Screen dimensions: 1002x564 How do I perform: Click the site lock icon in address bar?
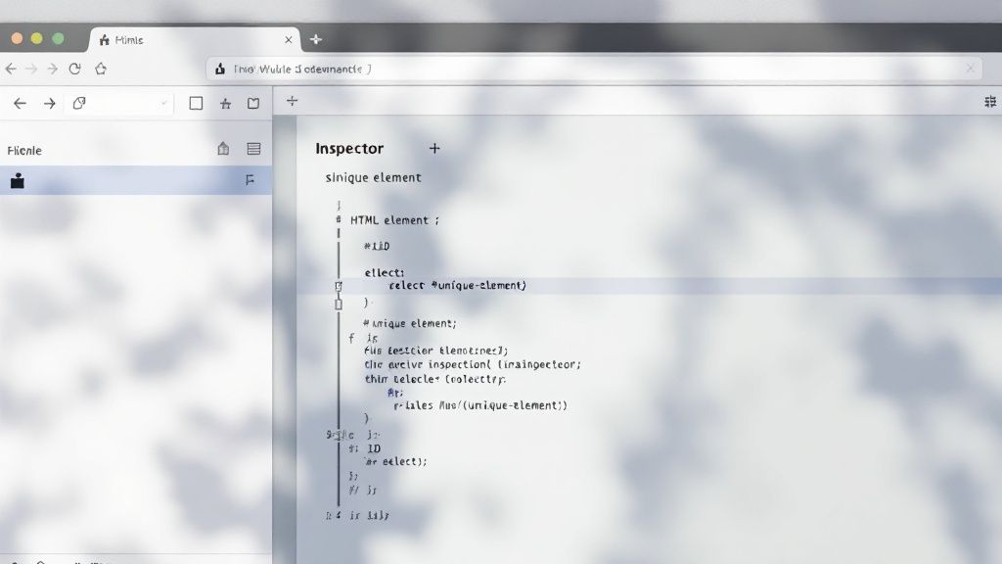point(220,69)
